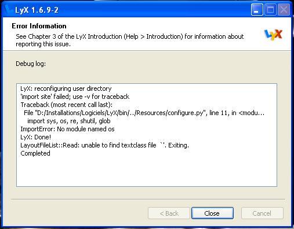Image resolution: width=294 pixels, height=229 pixels.
Task: Select the line 'LyX: reconfiguring user directory'
Action: pos(66,88)
